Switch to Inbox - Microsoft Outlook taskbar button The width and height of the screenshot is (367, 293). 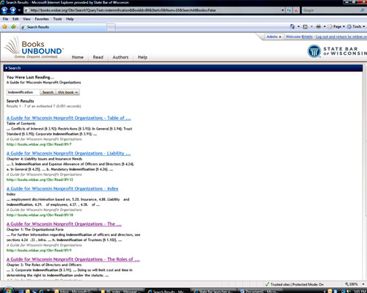73,291
